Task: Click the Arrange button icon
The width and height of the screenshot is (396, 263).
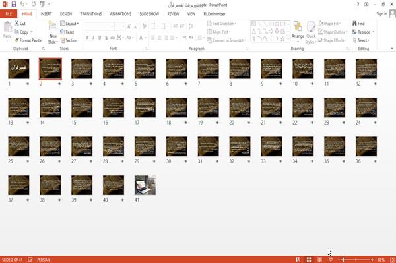Action: pos(298,27)
